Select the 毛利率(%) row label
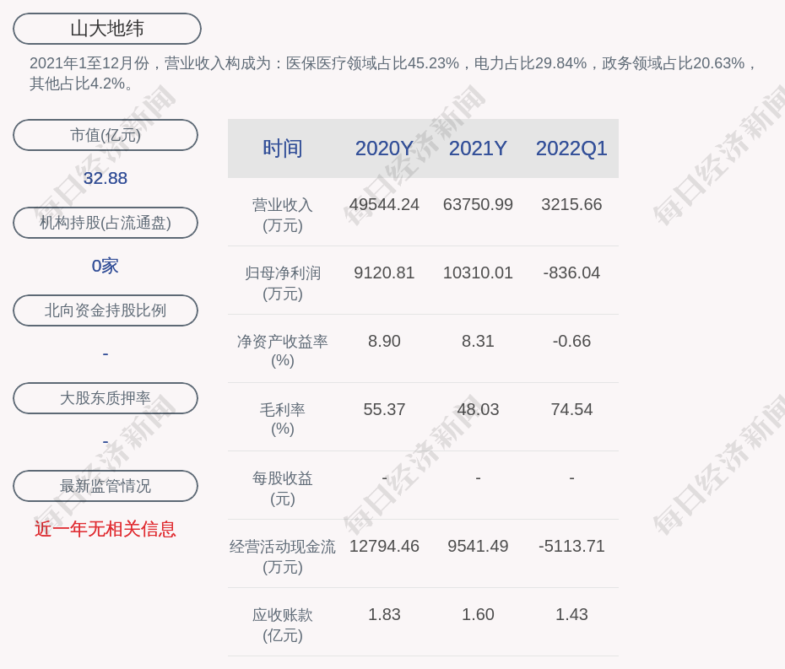This screenshot has width=785, height=669. tap(283, 419)
